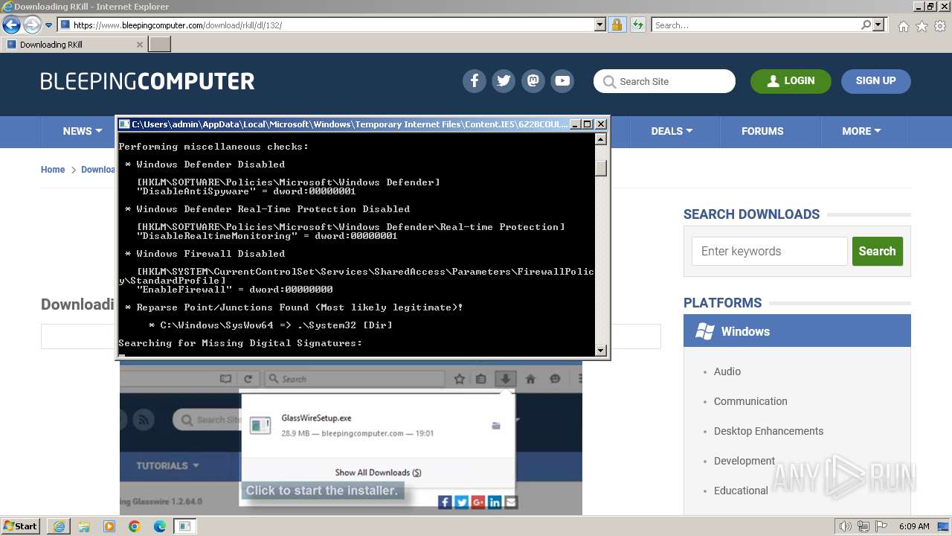Image resolution: width=952 pixels, height=536 pixels.
Task: Click the console window scrollbar thumb
Action: coord(601,169)
